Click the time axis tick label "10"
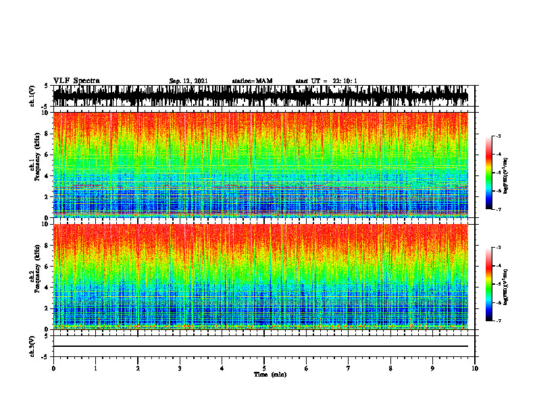Viewport: 535px width, 413px height. coord(475,368)
